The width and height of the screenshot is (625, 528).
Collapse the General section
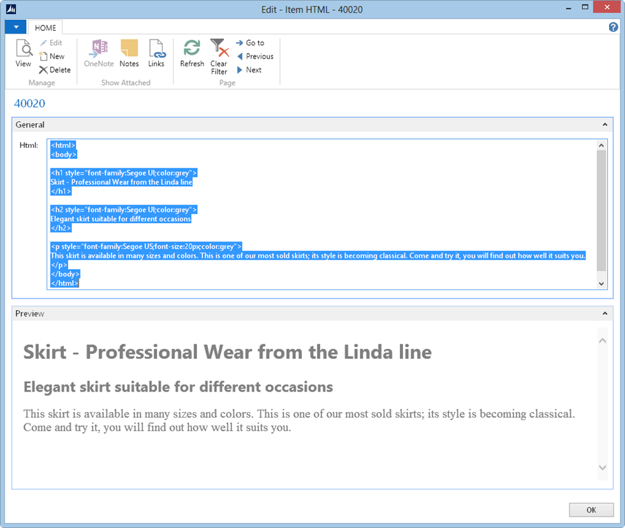[x=605, y=125]
